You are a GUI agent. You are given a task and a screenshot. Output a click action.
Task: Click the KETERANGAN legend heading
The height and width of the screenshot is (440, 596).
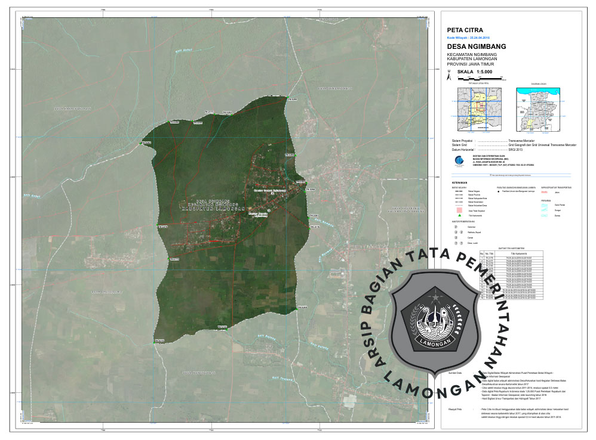point(459,183)
